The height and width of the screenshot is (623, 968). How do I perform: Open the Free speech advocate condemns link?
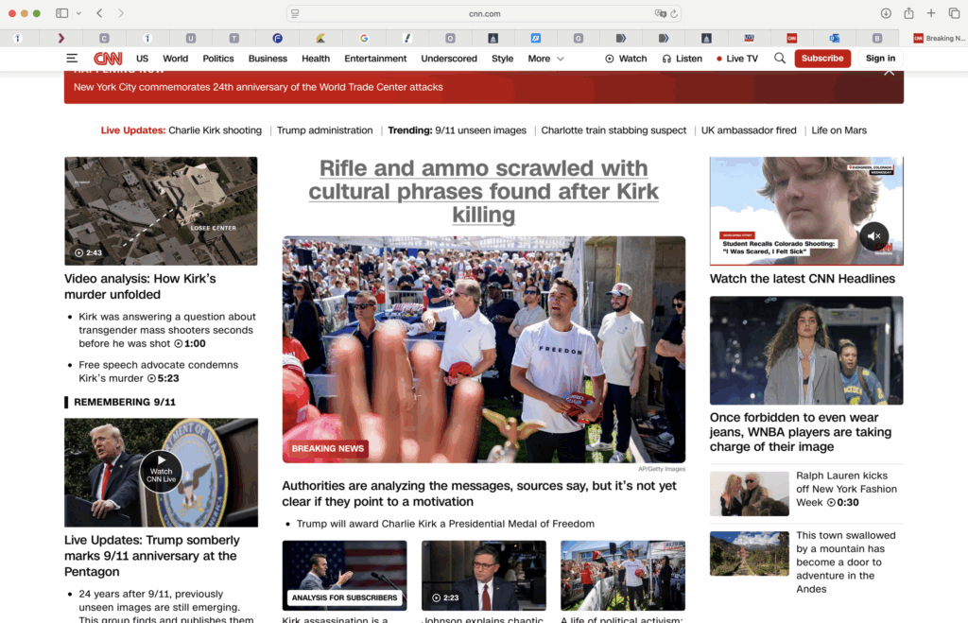(x=159, y=372)
